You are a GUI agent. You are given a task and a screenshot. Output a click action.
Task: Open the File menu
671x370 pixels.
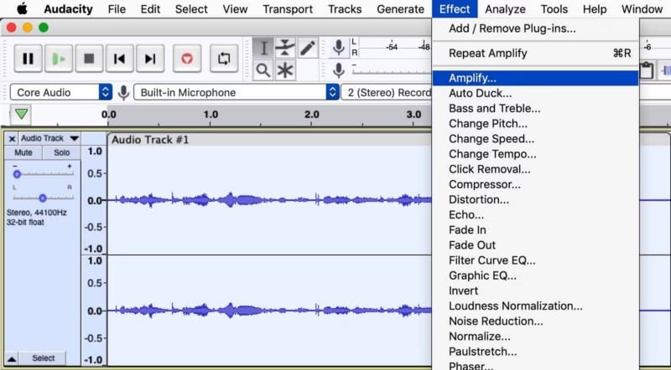pyautogui.click(x=117, y=9)
